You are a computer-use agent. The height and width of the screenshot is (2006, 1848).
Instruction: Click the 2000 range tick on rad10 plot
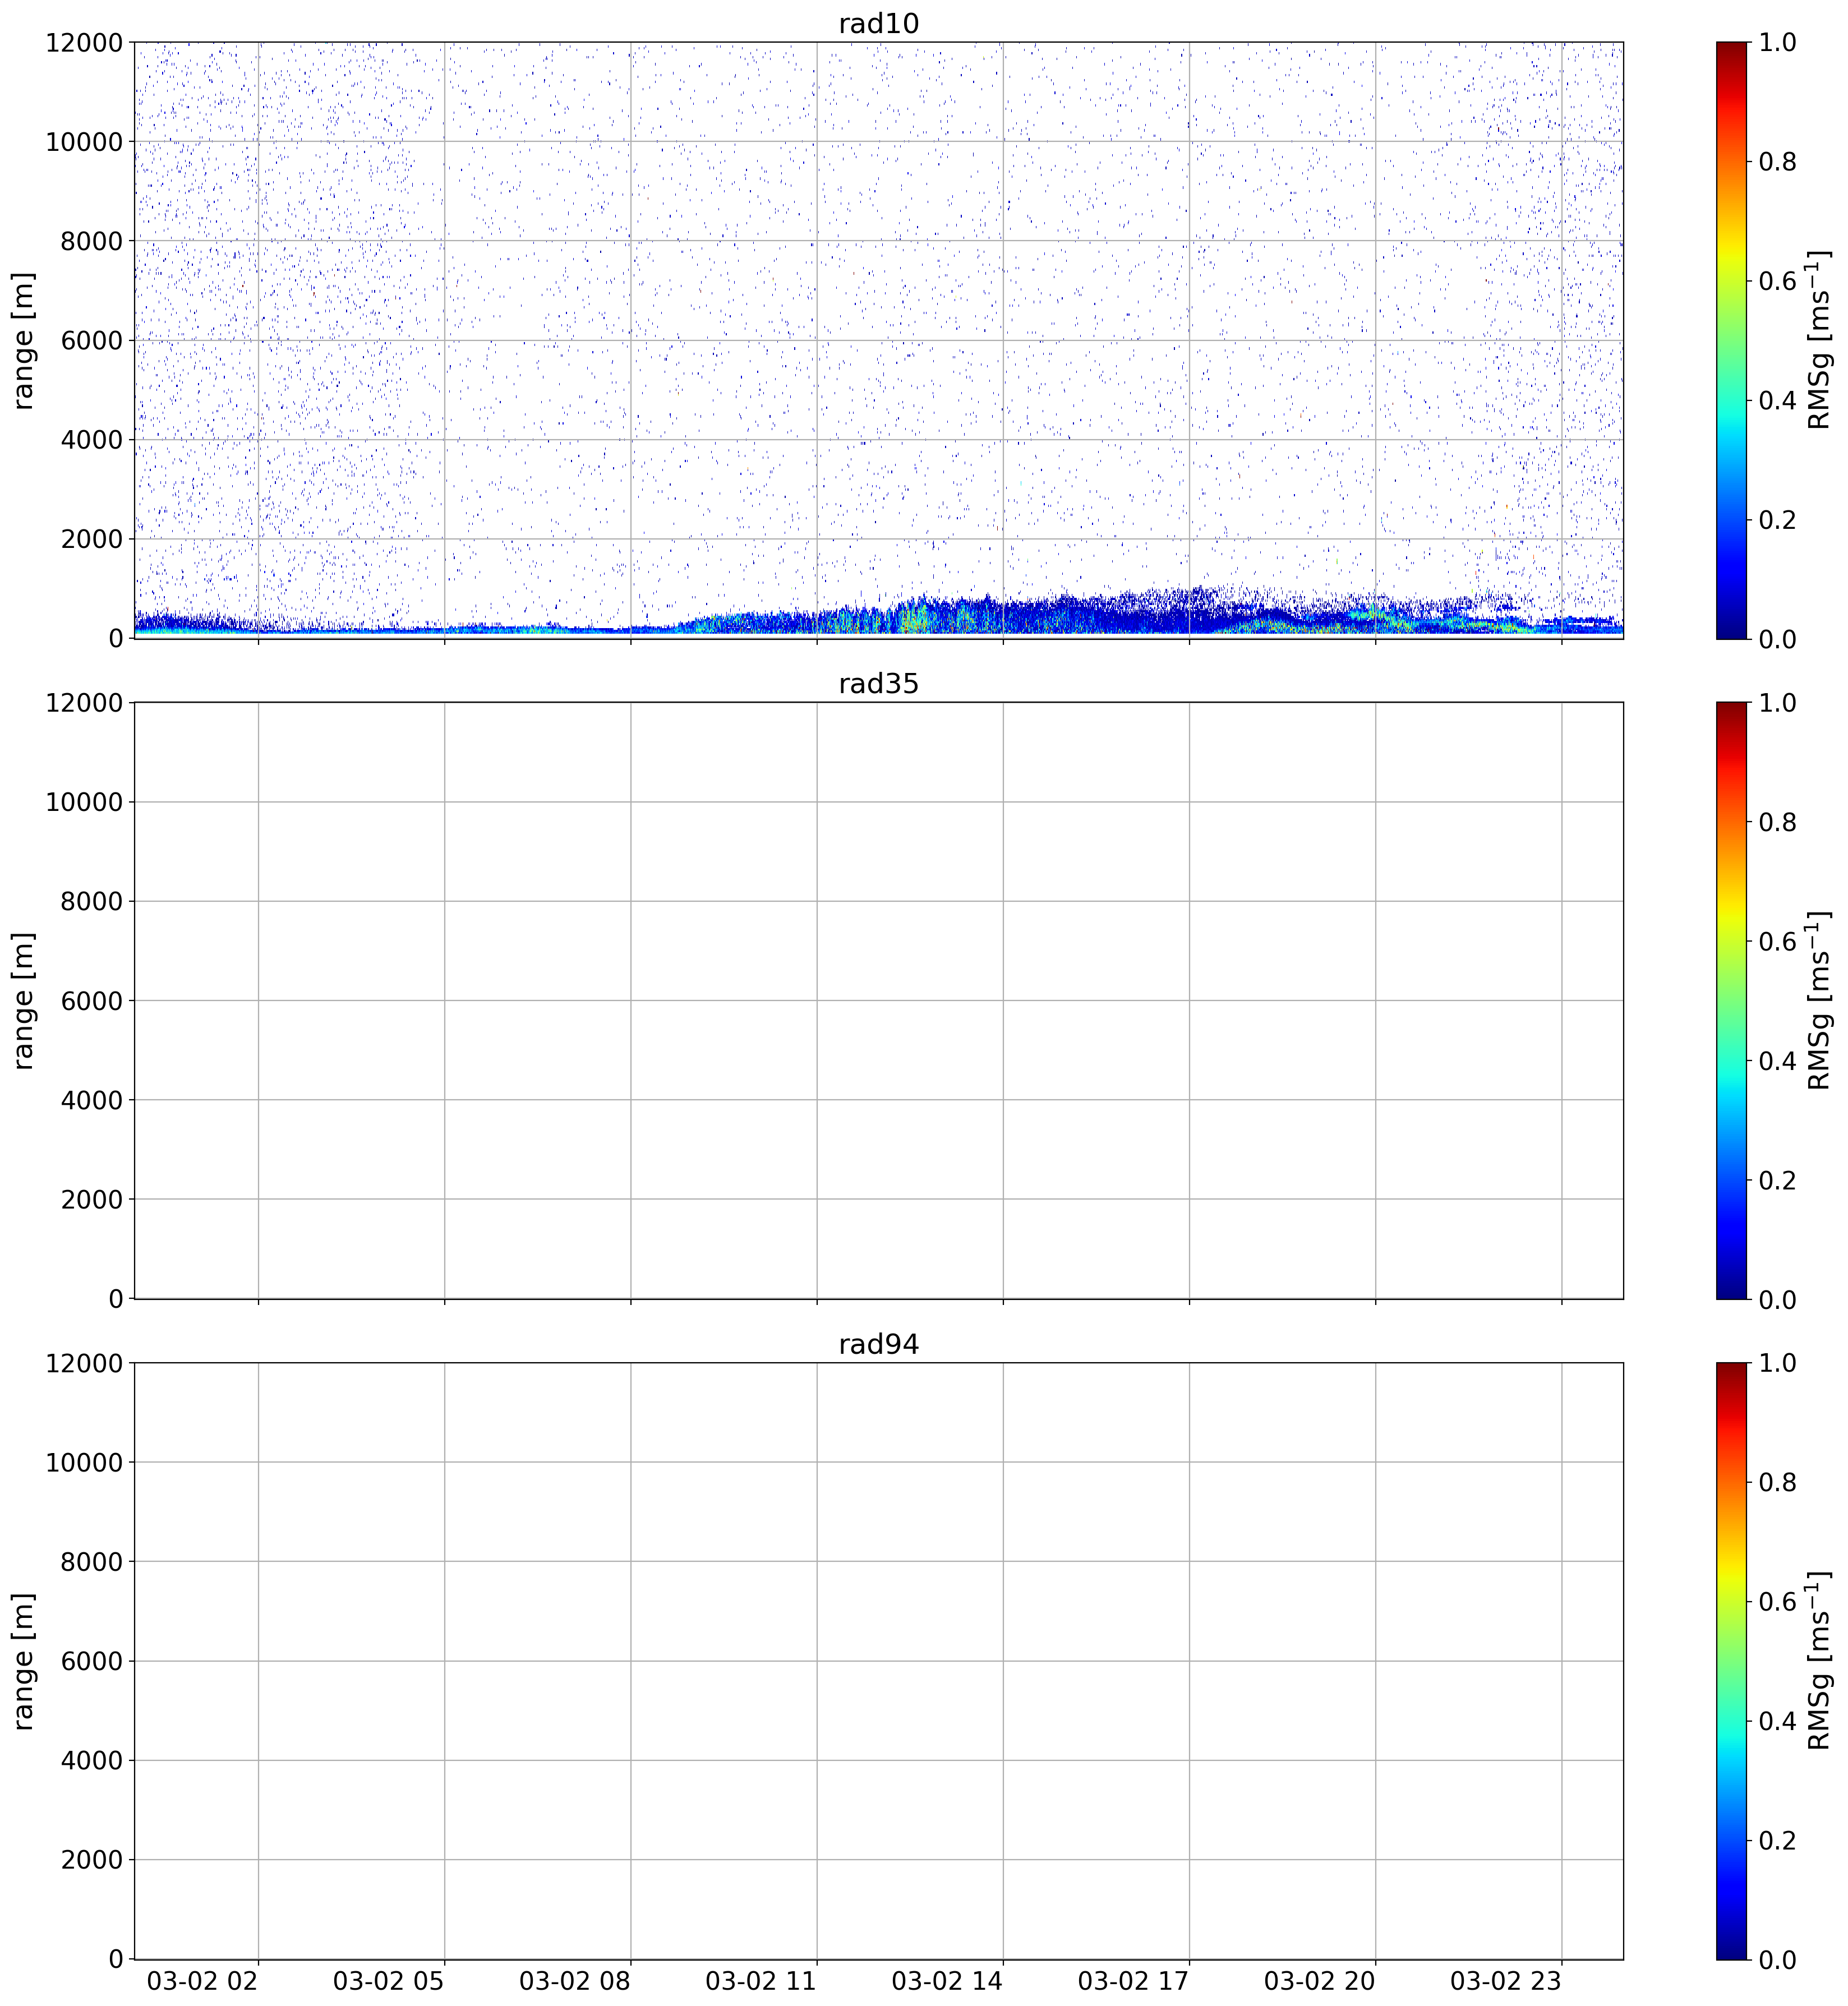click(x=92, y=539)
